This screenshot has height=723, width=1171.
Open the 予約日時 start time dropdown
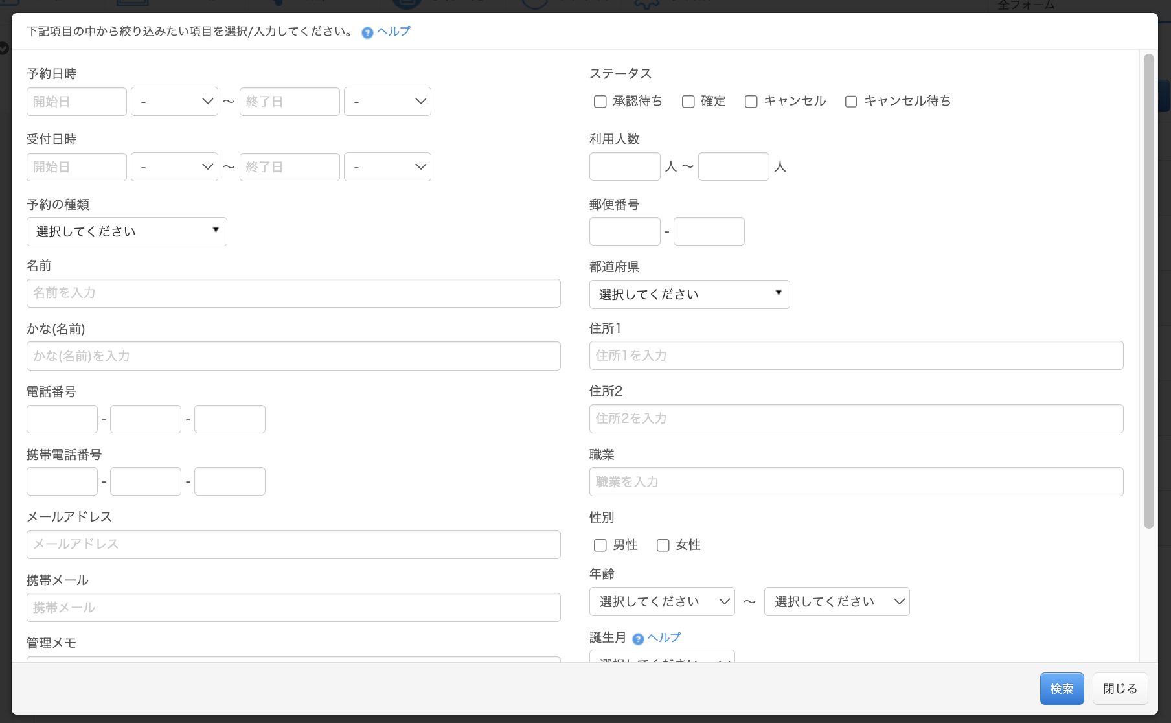point(174,102)
